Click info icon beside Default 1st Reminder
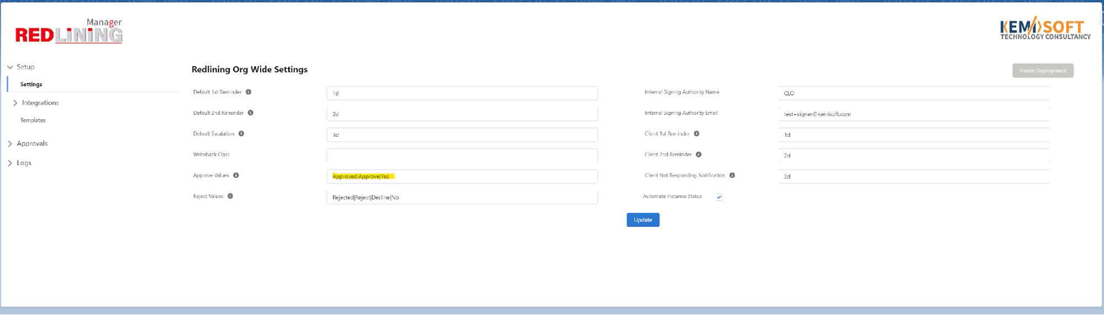This screenshot has width=1104, height=315. coord(249,92)
